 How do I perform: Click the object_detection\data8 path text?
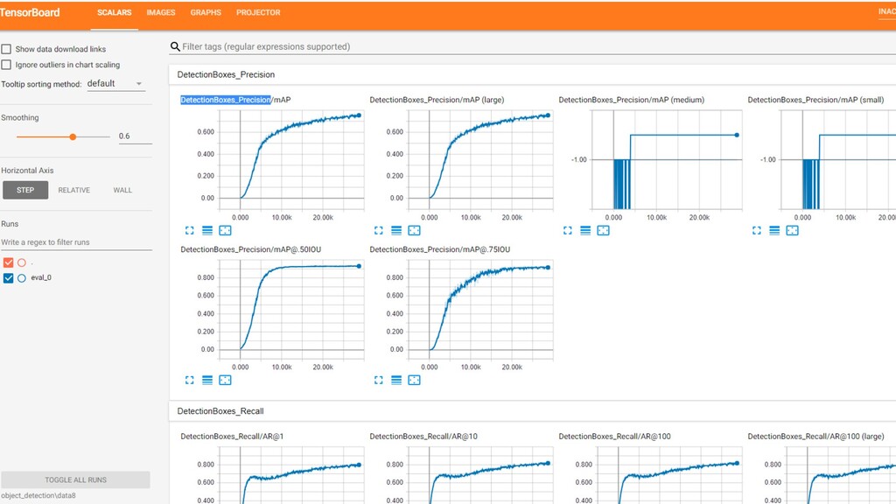pos(38,496)
